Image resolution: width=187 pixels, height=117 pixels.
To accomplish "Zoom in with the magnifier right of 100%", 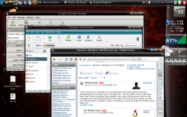I will tap(122, 45).
